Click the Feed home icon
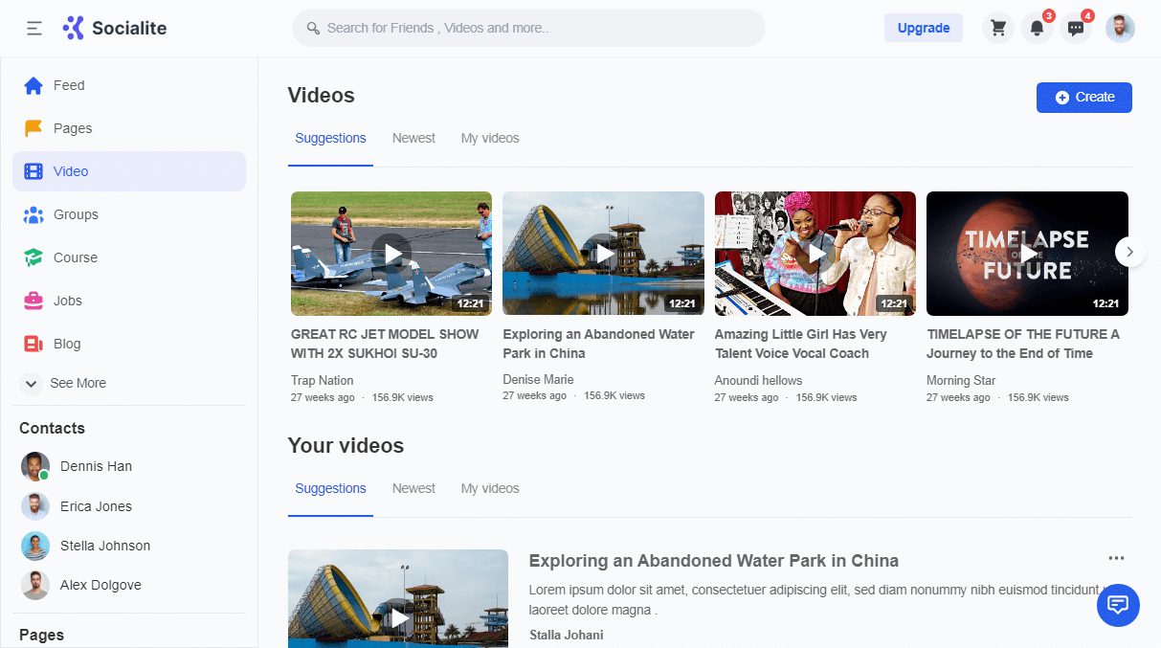This screenshot has height=648, width=1161. click(x=33, y=86)
